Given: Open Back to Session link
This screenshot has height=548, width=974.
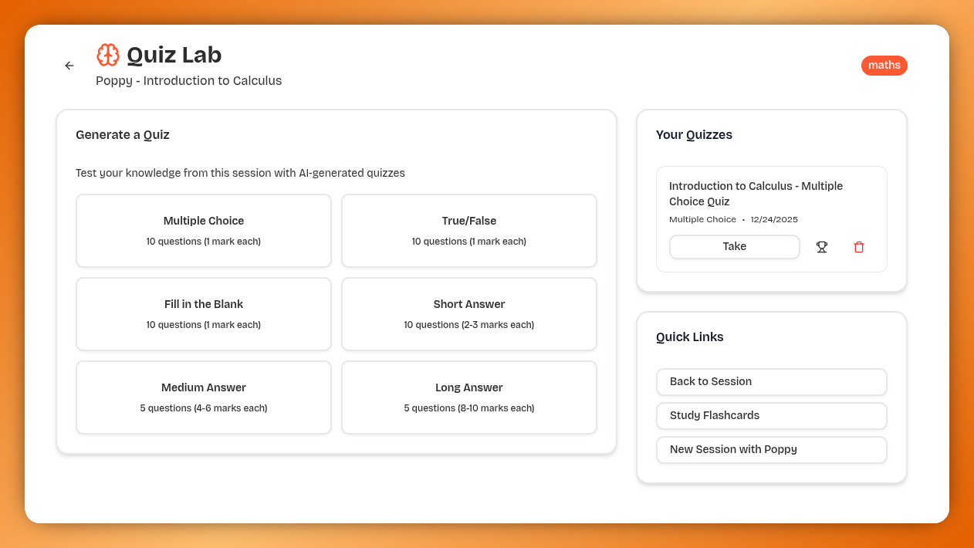Looking at the screenshot, I should pos(771,381).
